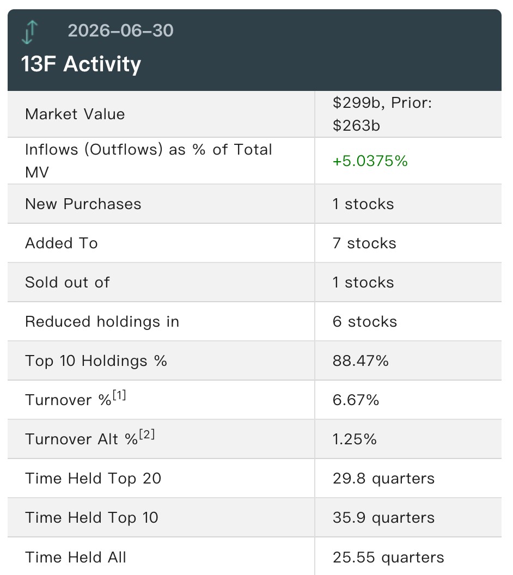Click the up-down arrows activity icon

(x=30, y=32)
